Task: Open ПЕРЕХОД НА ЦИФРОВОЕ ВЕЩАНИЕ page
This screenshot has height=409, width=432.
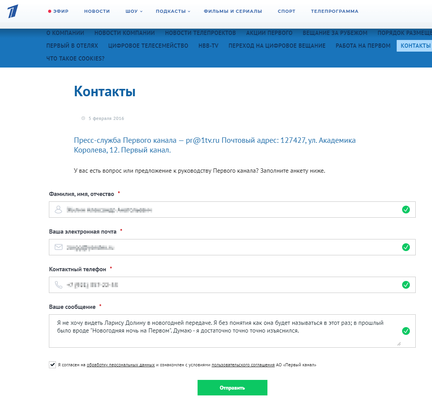Action: tap(277, 46)
